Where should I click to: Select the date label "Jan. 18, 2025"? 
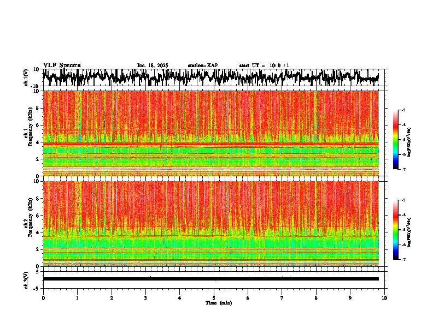153,65
